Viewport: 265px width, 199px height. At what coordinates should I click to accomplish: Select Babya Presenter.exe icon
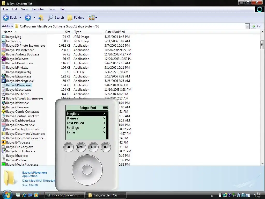tap(4, 50)
